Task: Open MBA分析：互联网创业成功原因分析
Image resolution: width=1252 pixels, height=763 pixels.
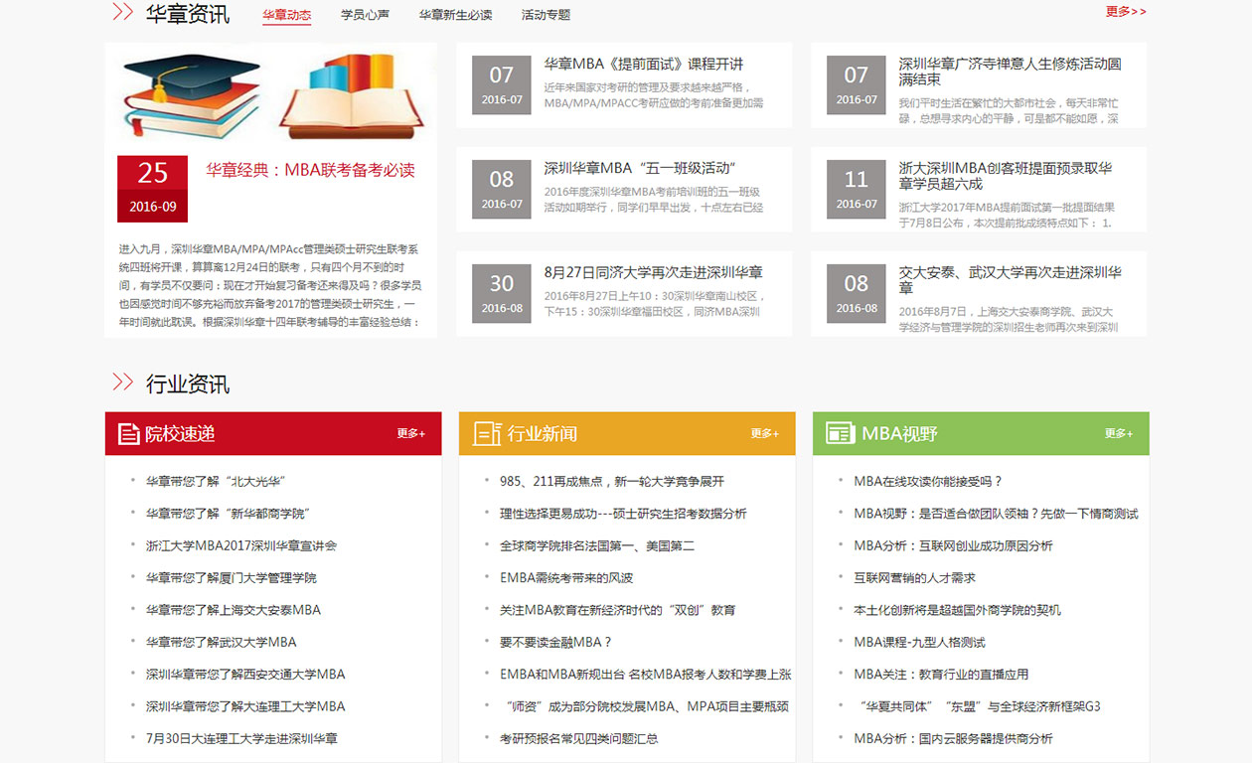Action: coord(953,545)
